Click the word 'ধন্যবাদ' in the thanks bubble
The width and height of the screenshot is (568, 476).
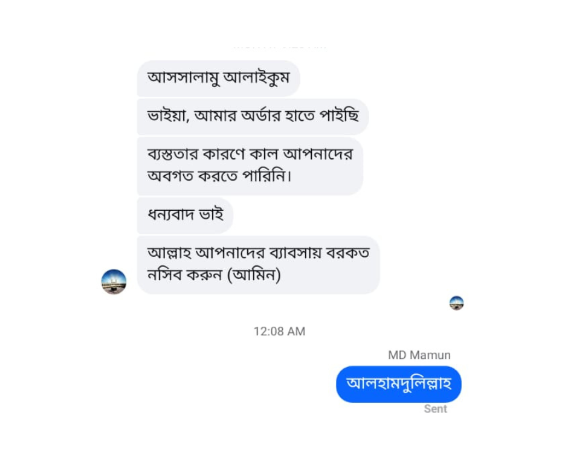point(170,215)
